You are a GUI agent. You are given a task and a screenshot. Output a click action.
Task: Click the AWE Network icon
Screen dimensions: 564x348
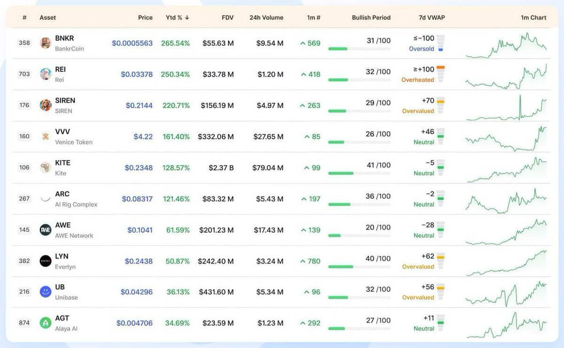[x=45, y=229]
